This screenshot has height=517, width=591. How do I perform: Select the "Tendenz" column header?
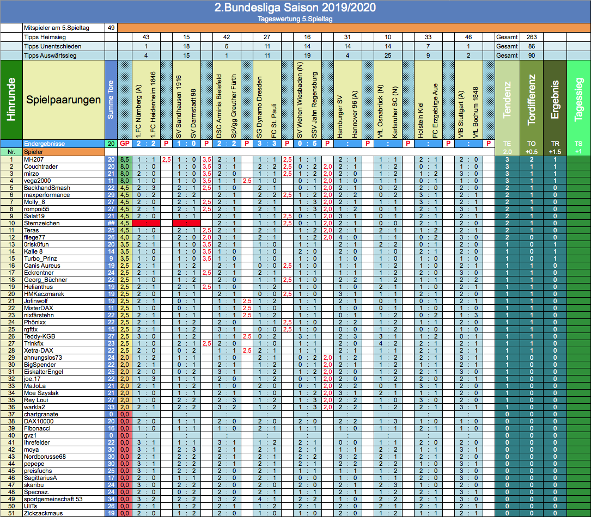click(x=507, y=100)
